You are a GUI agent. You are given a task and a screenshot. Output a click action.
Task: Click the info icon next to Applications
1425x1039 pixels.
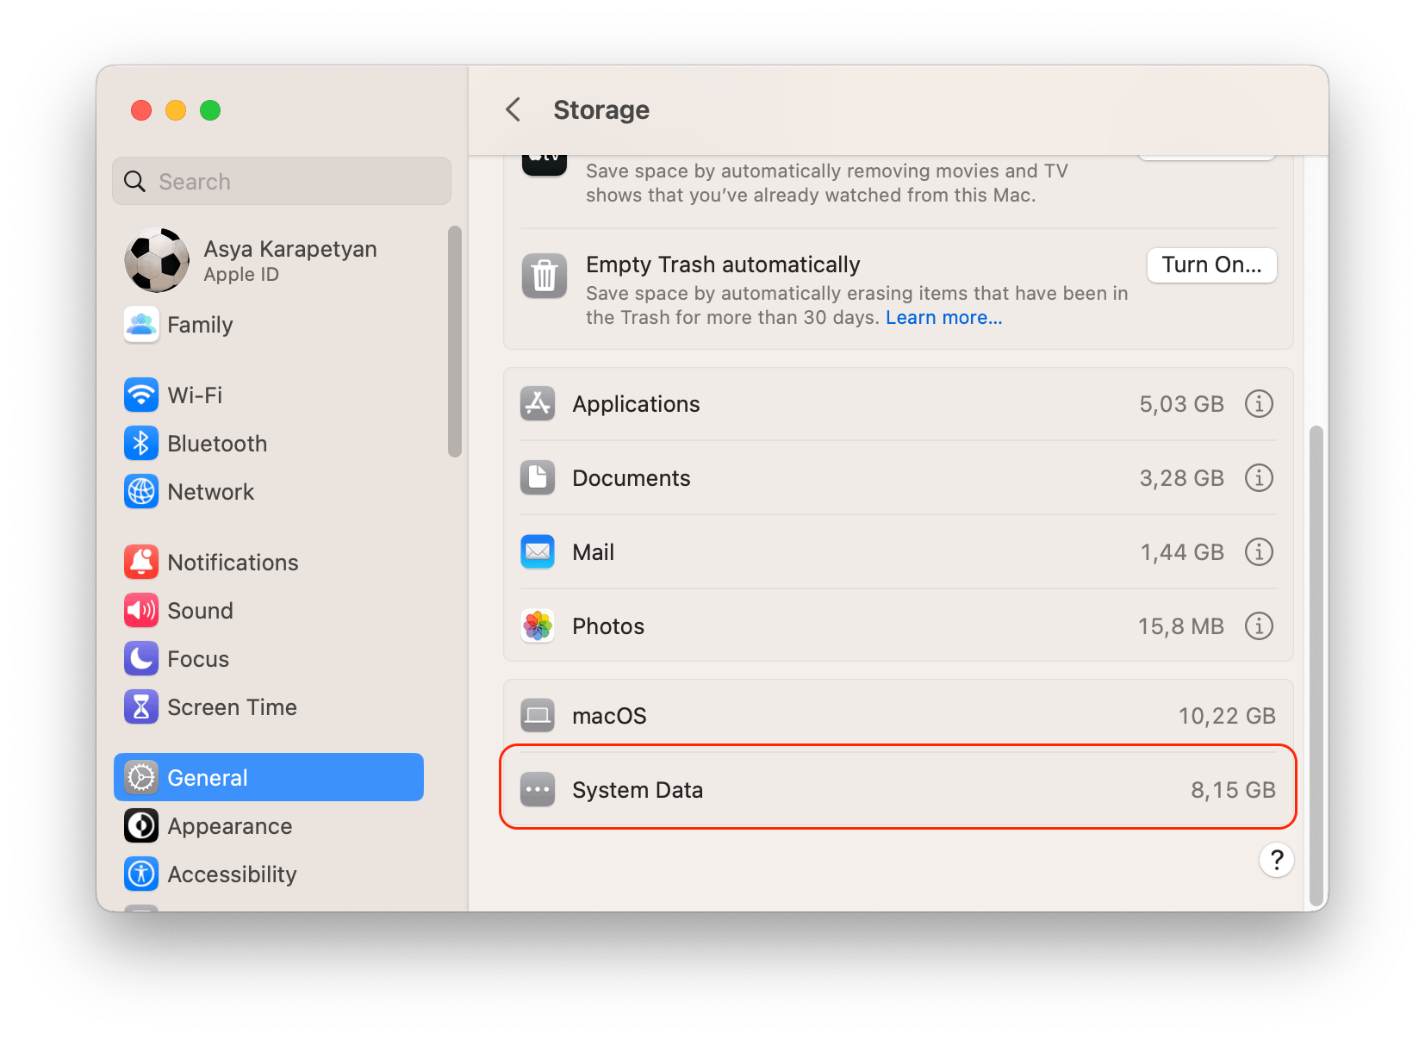coord(1259,403)
